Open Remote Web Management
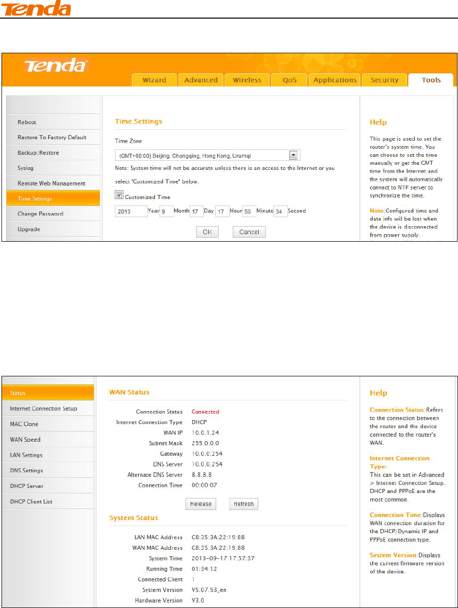Viewport: 458px width, 608px height. [x=53, y=183]
